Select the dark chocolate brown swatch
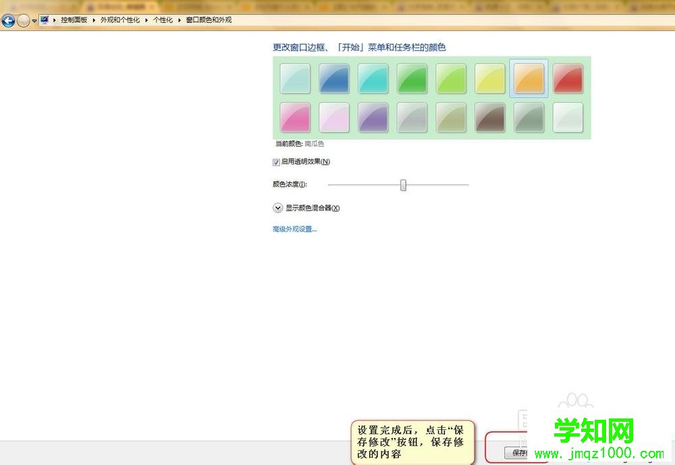 [489, 116]
